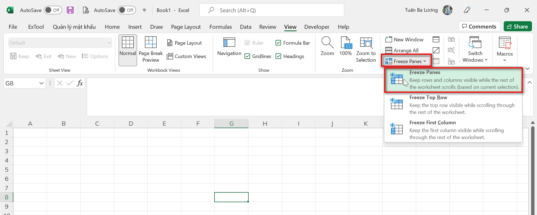Click the Share button

pos(517,27)
